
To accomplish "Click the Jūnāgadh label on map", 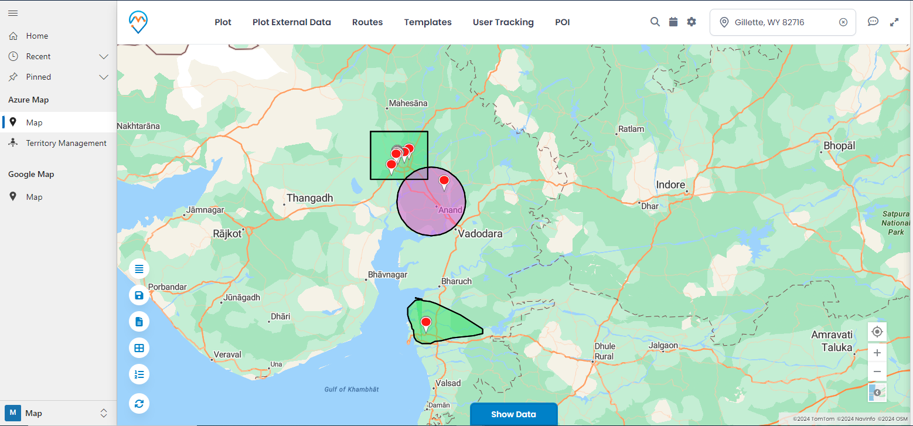I will [242, 298].
